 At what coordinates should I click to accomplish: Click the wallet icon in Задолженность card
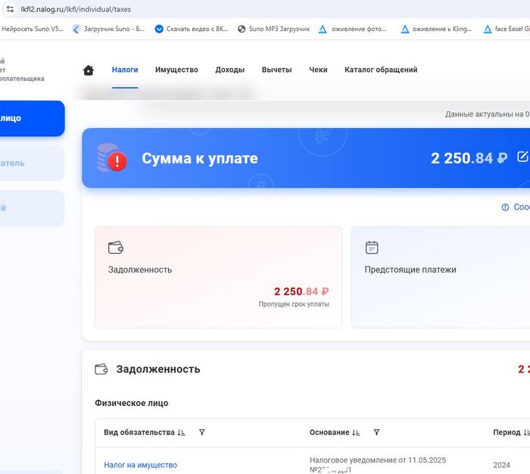pos(116,248)
